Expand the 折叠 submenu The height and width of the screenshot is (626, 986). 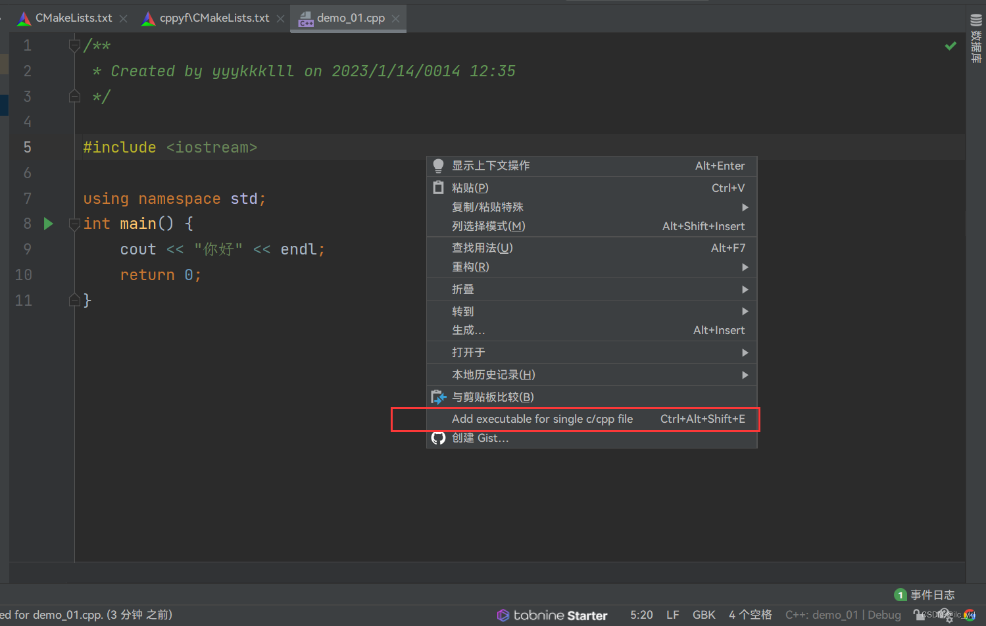click(x=745, y=289)
